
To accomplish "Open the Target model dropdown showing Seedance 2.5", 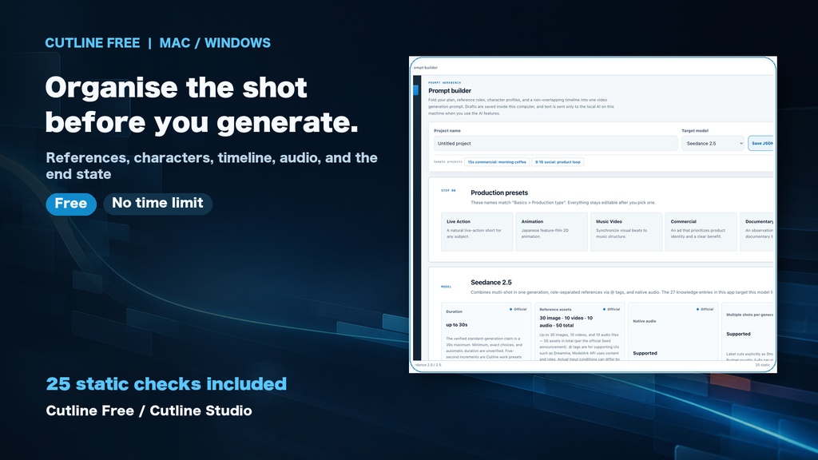I will tap(713, 144).
